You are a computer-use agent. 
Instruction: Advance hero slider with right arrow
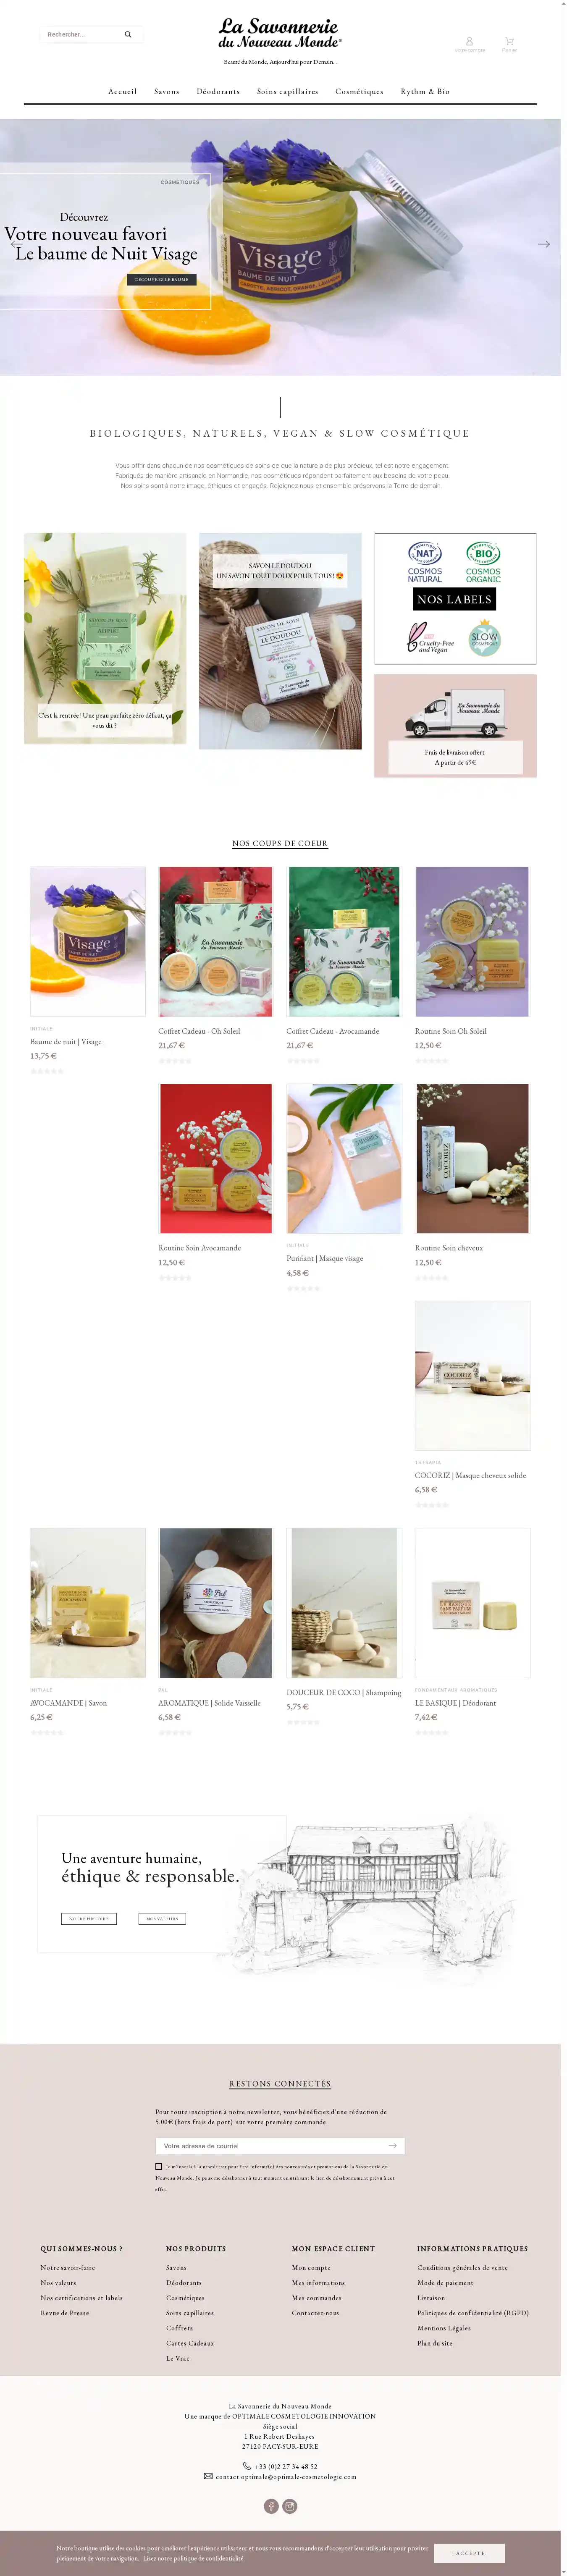coord(544,244)
